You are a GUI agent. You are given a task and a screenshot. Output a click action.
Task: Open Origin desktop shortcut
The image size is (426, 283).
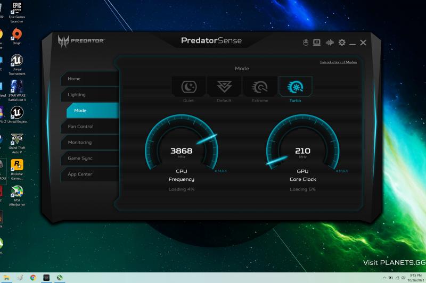[17, 36]
